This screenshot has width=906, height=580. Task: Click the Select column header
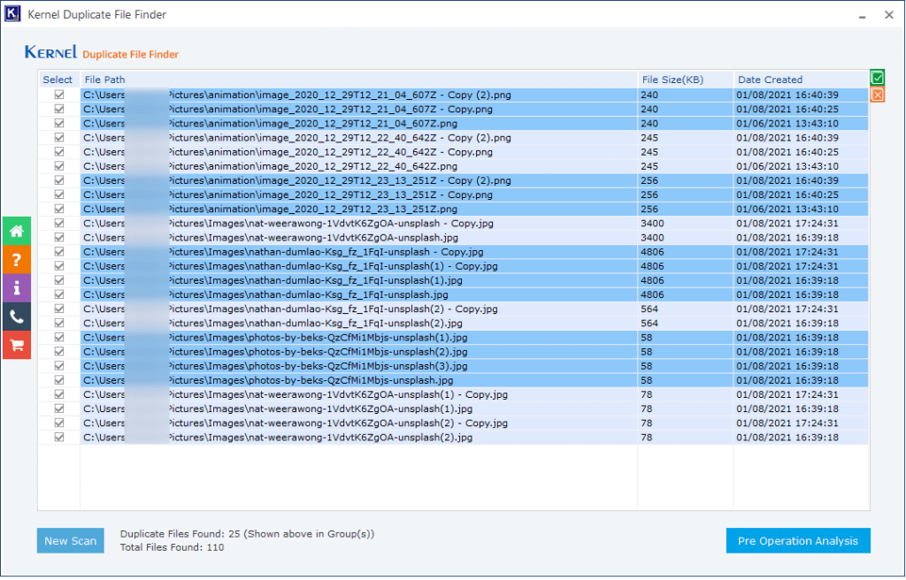click(x=58, y=80)
